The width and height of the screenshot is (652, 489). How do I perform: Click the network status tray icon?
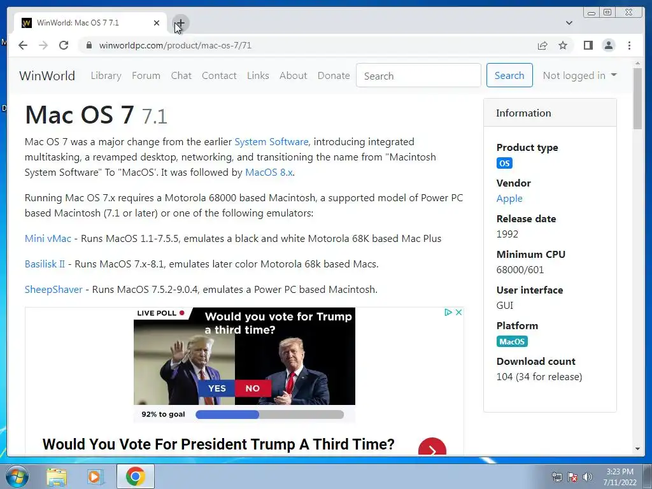[556, 477]
